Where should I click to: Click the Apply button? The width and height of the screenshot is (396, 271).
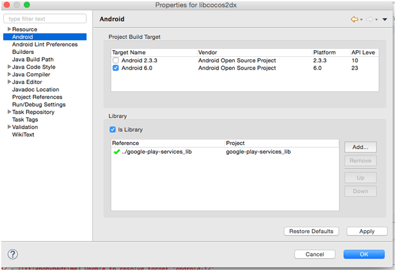tap(367, 231)
